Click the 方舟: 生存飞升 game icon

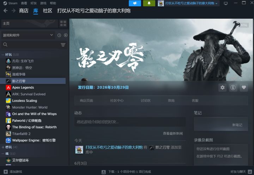pyautogui.click(x=8, y=61)
